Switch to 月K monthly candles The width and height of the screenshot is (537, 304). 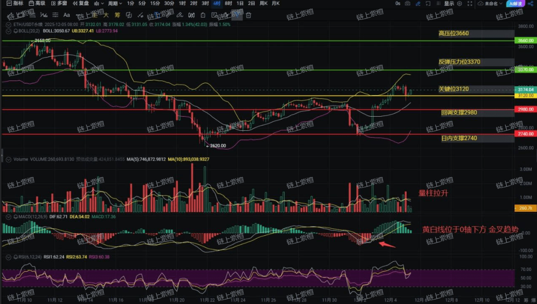tap(275, 3)
